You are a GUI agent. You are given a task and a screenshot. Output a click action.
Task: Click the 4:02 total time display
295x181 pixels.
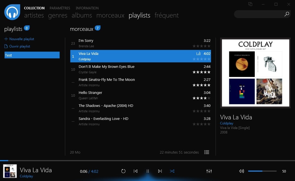point(94,171)
